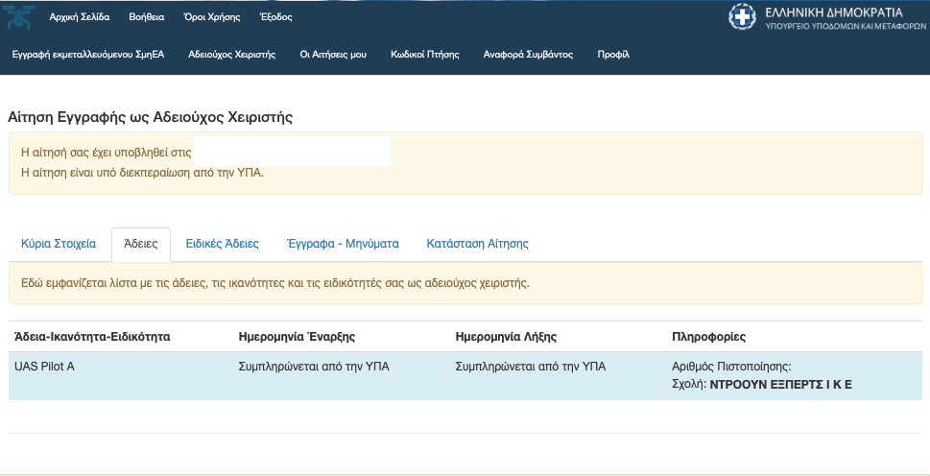930x476 pixels.
Task: Open the Προφίλ menu item
Action: coord(613,55)
